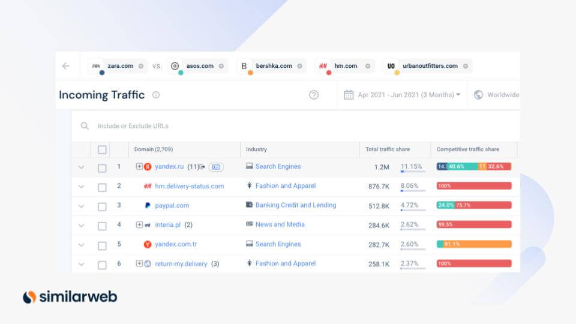Check the yandex.ru row checkbox

[x=102, y=168]
